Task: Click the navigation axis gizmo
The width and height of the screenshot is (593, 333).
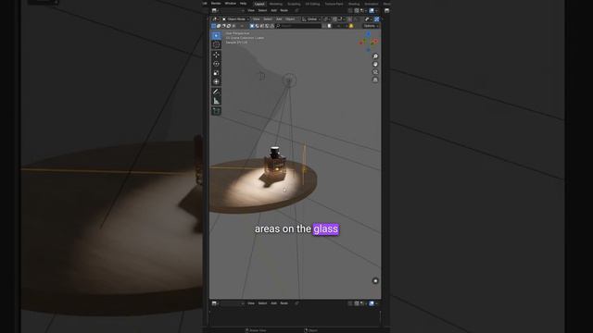Action: click(x=369, y=42)
